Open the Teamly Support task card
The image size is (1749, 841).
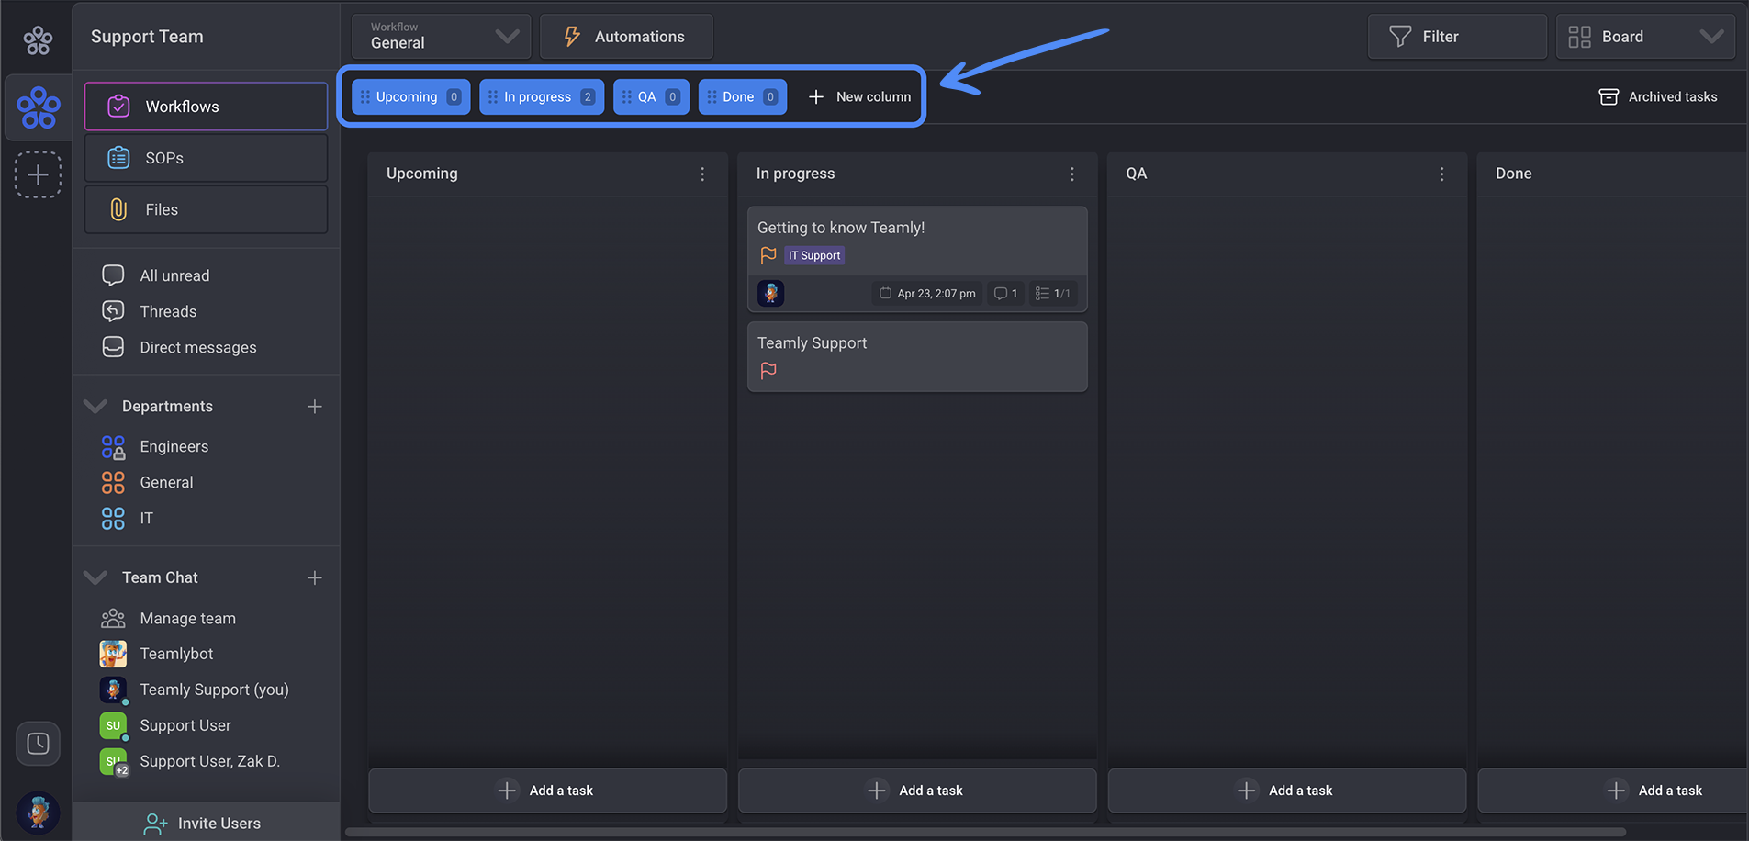tap(917, 356)
